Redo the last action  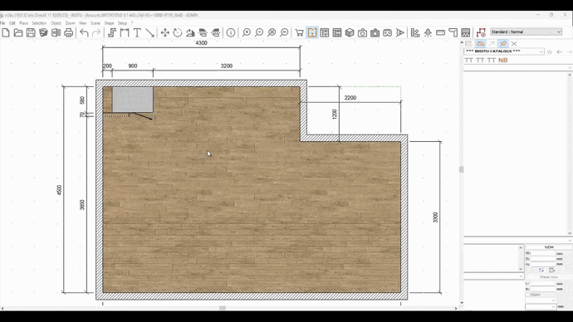pyautogui.click(x=96, y=33)
